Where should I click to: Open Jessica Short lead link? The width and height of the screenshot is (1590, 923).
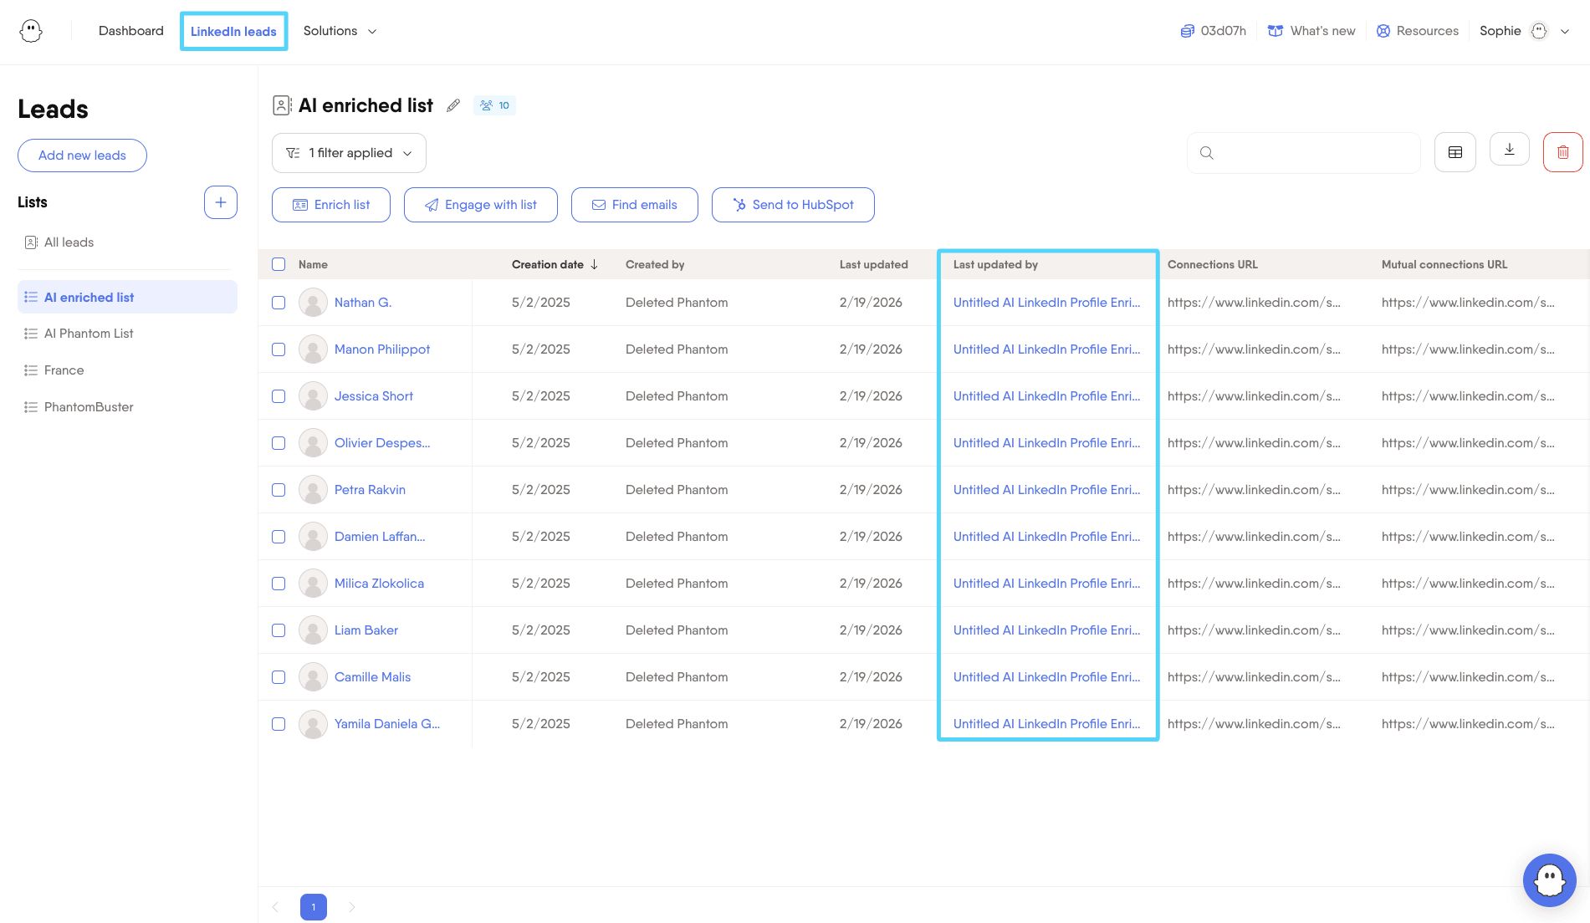(x=374, y=396)
